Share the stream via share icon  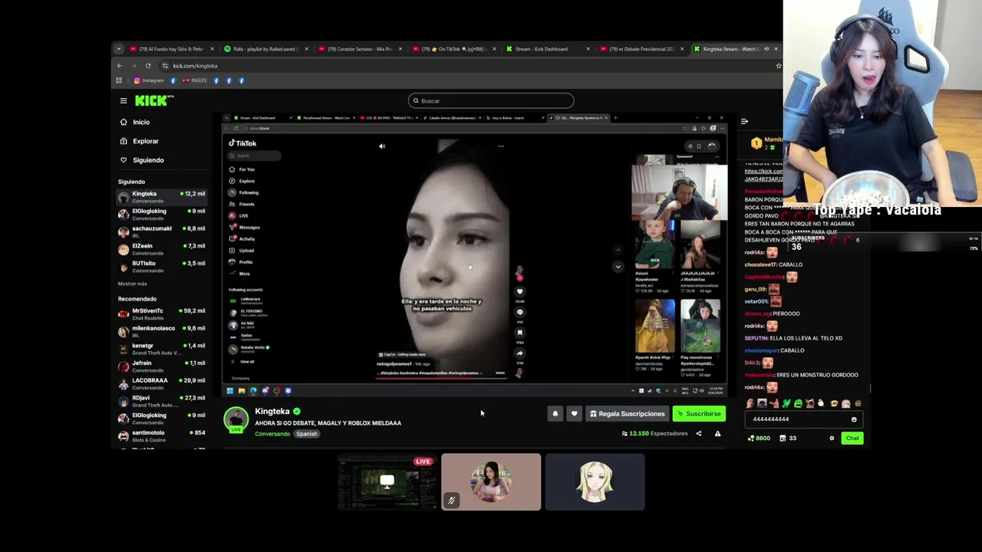(698, 434)
